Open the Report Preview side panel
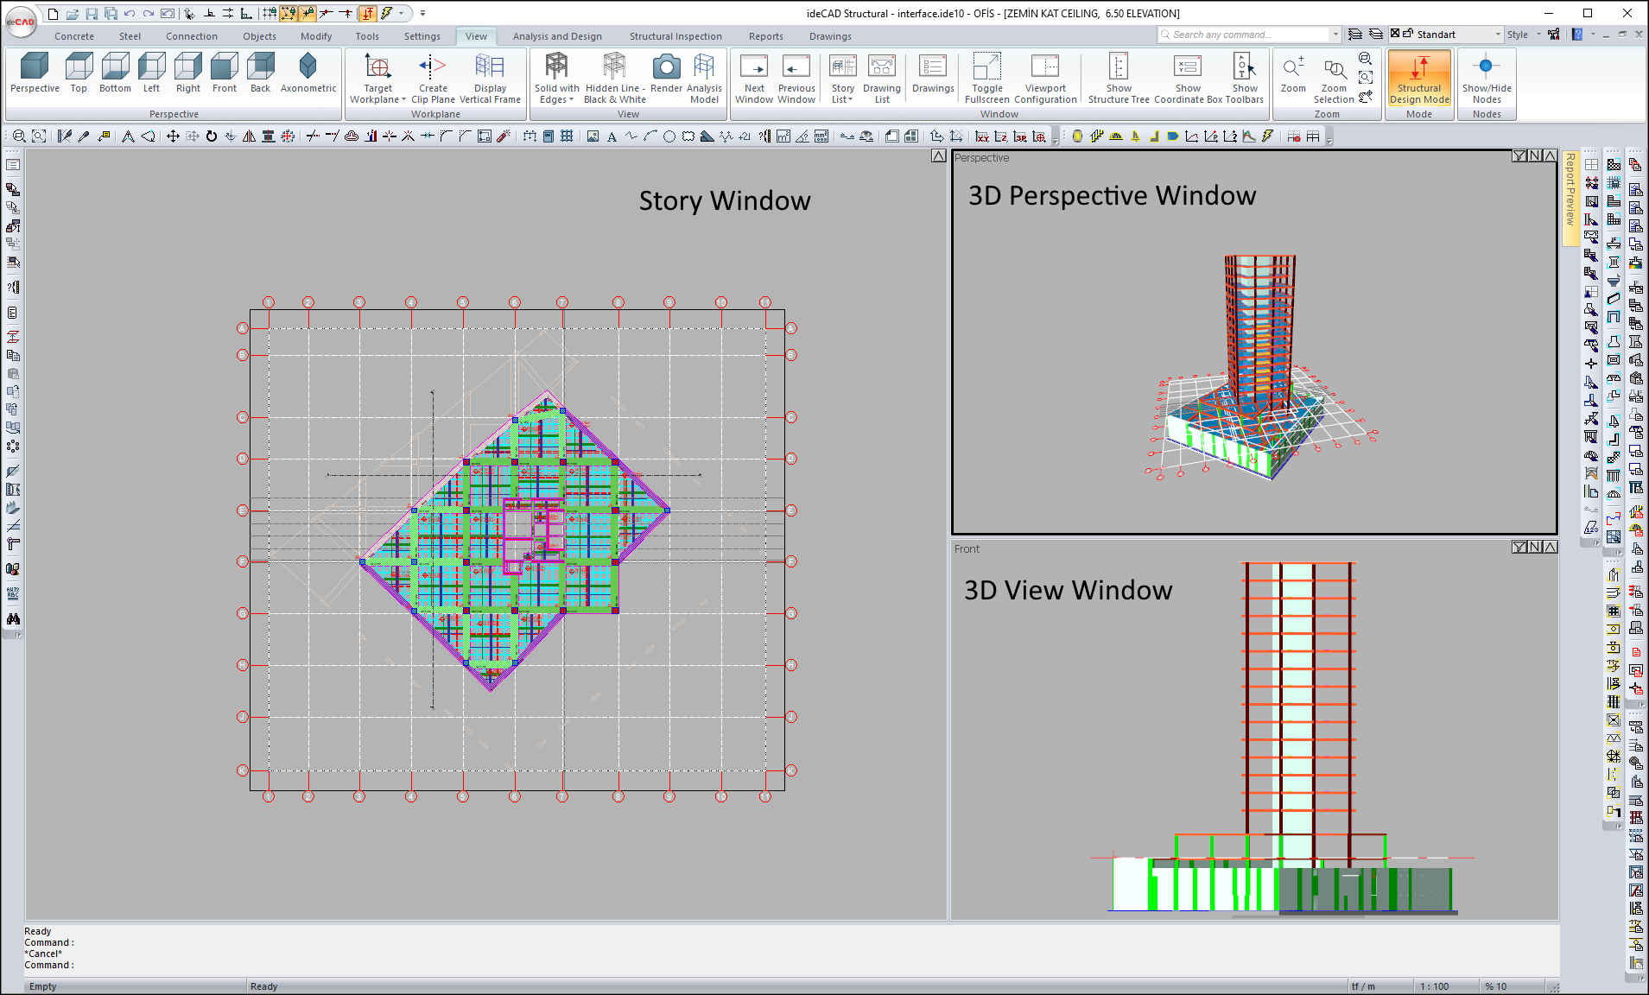This screenshot has height=995, width=1649. click(x=1570, y=190)
